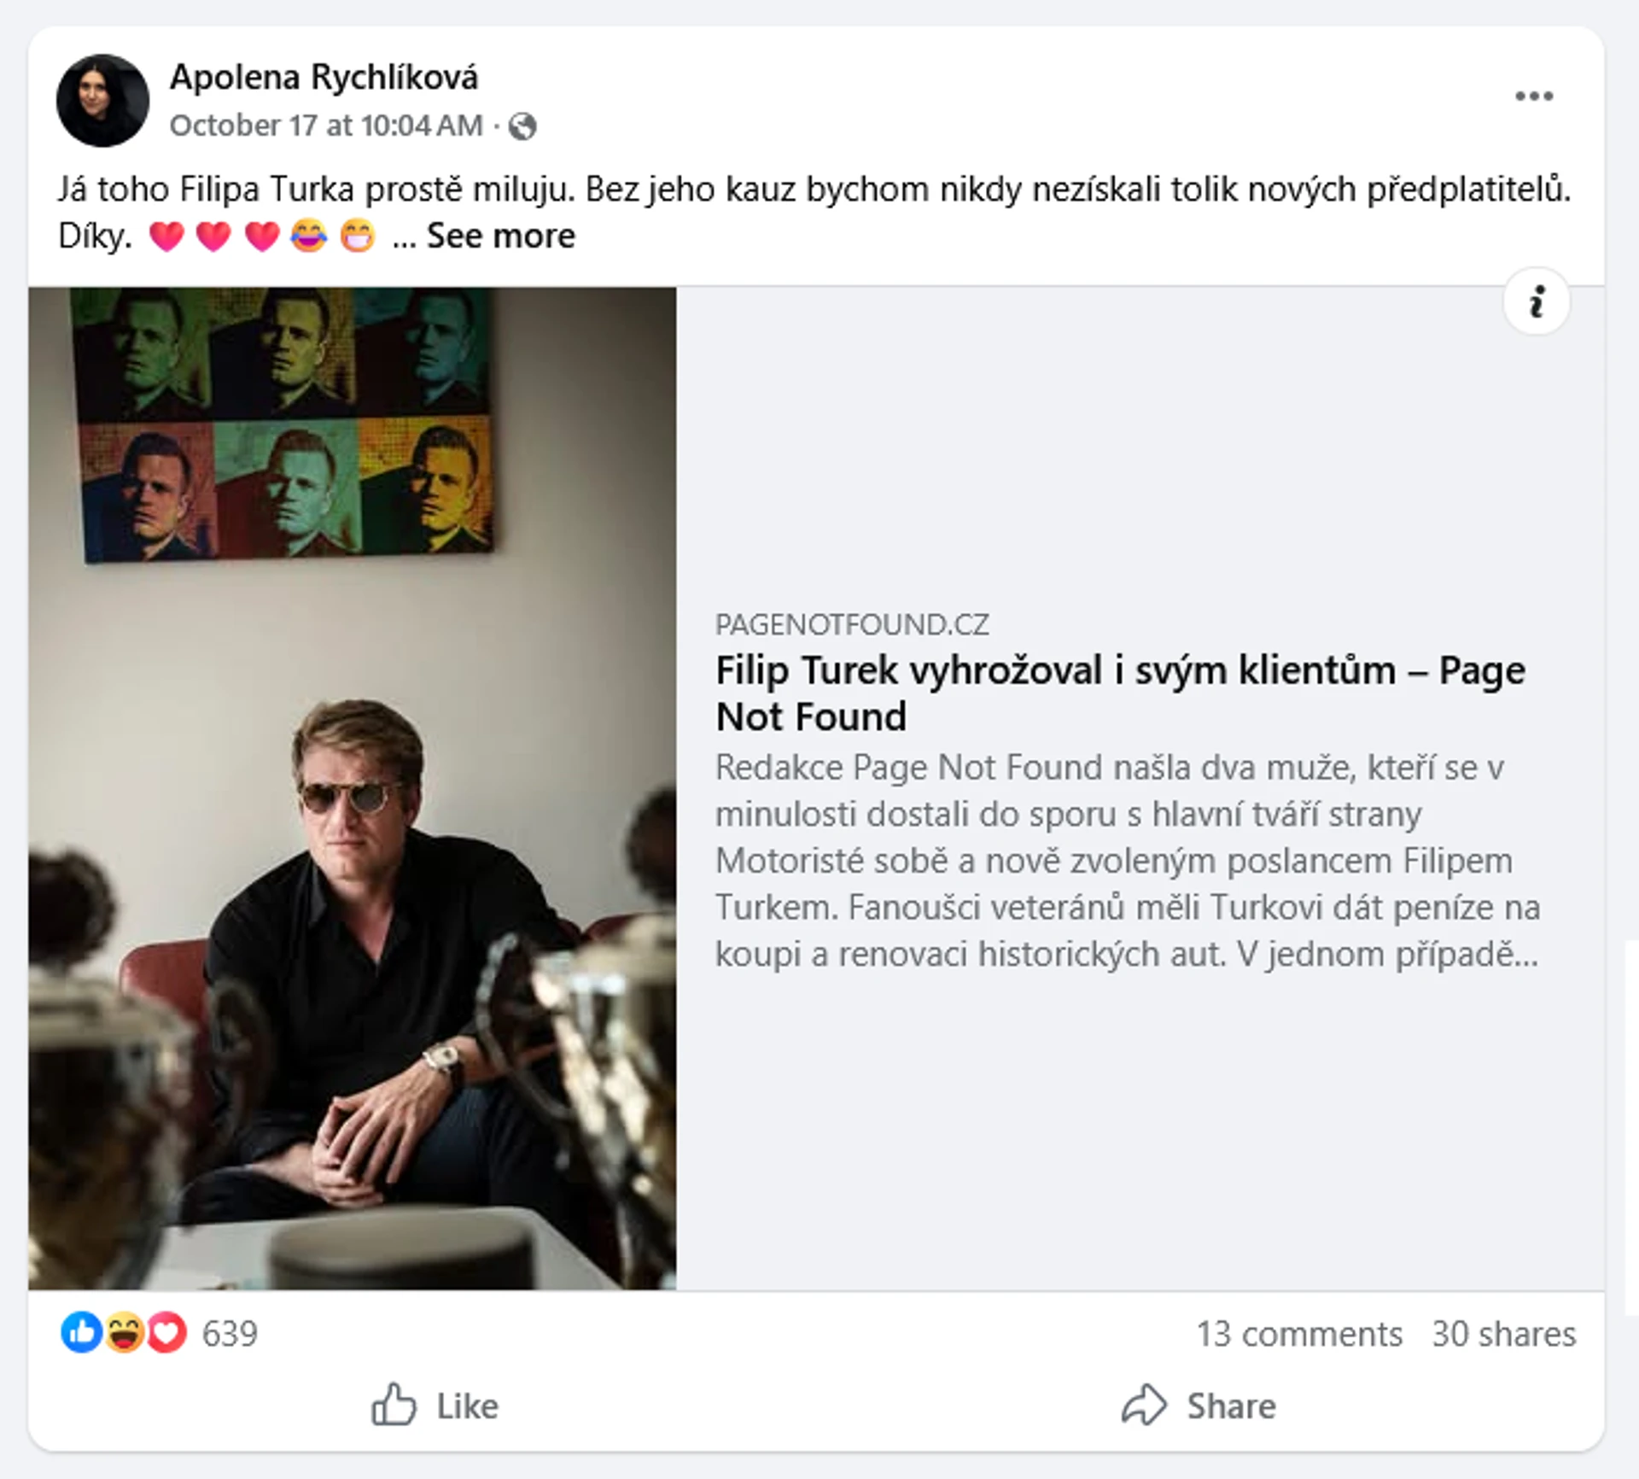1639x1479 pixels.
Task: Click the red heart reaction icon
Action: [x=167, y=1333]
